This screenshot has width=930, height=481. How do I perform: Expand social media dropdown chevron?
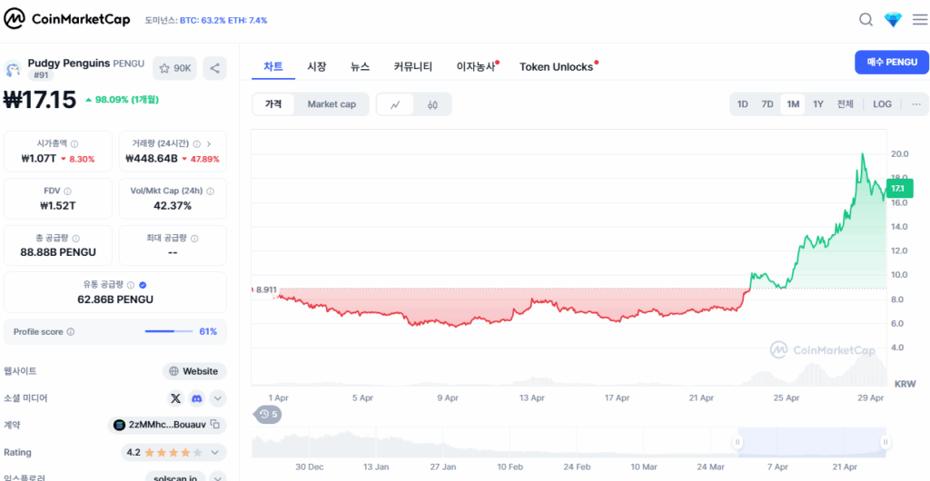coord(218,398)
